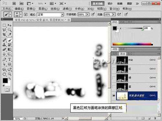Switch to the 摄影 workspace

point(130,4)
